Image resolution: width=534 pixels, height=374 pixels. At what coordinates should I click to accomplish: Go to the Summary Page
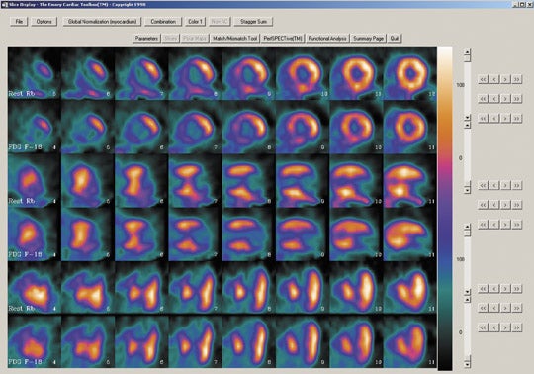(x=368, y=39)
